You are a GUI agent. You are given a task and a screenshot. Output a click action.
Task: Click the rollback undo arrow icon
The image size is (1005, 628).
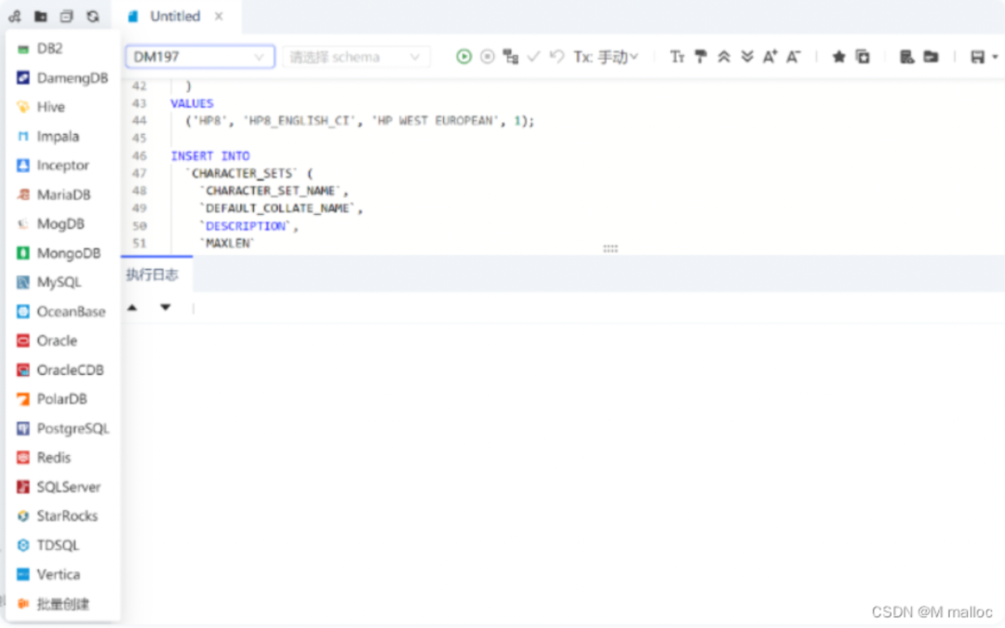click(x=557, y=57)
